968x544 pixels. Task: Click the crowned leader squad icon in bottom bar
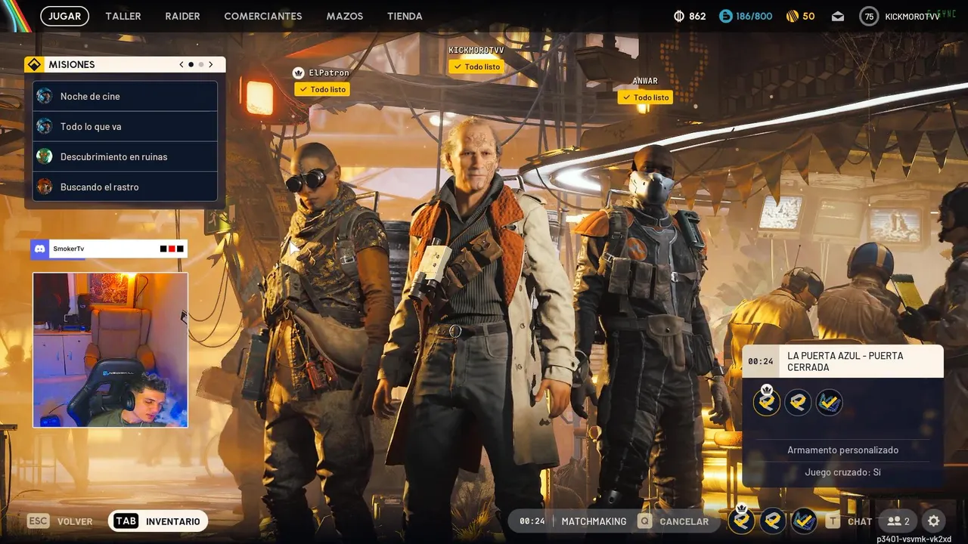[x=742, y=520]
